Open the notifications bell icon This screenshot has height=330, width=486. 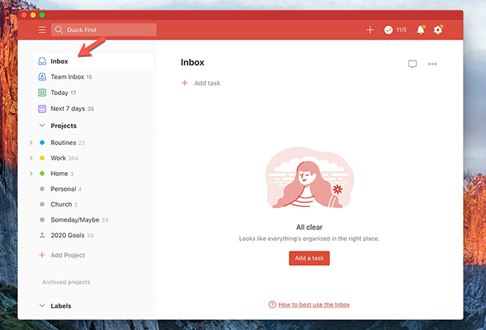pyautogui.click(x=421, y=30)
